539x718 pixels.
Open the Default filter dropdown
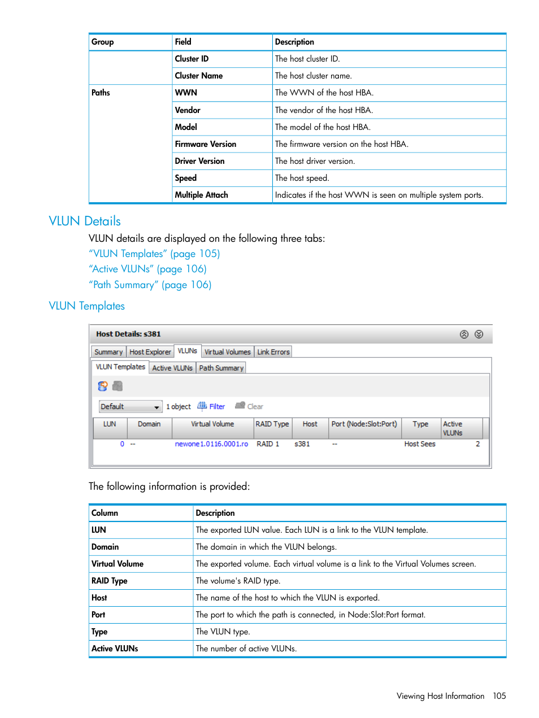(x=131, y=407)
